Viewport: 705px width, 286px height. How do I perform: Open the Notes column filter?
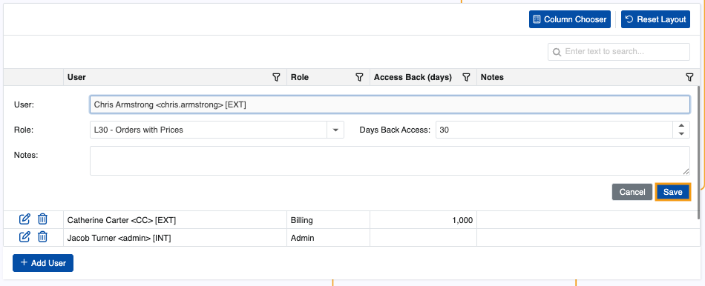point(689,77)
